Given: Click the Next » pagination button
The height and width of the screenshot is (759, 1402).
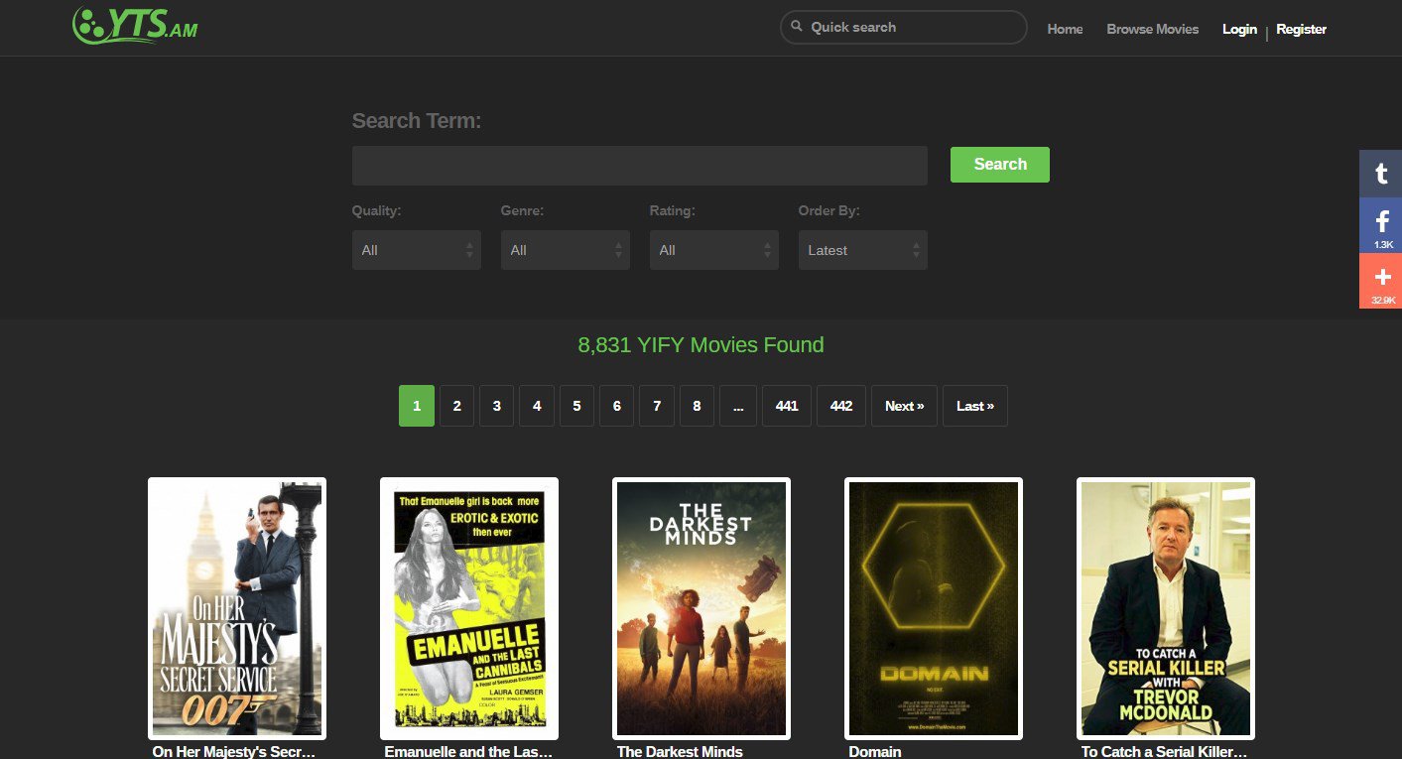Looking at the screenshot, I should point(904,406).
